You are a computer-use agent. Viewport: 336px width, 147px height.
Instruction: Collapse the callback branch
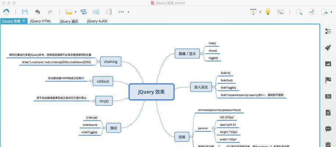pos(91,81)
